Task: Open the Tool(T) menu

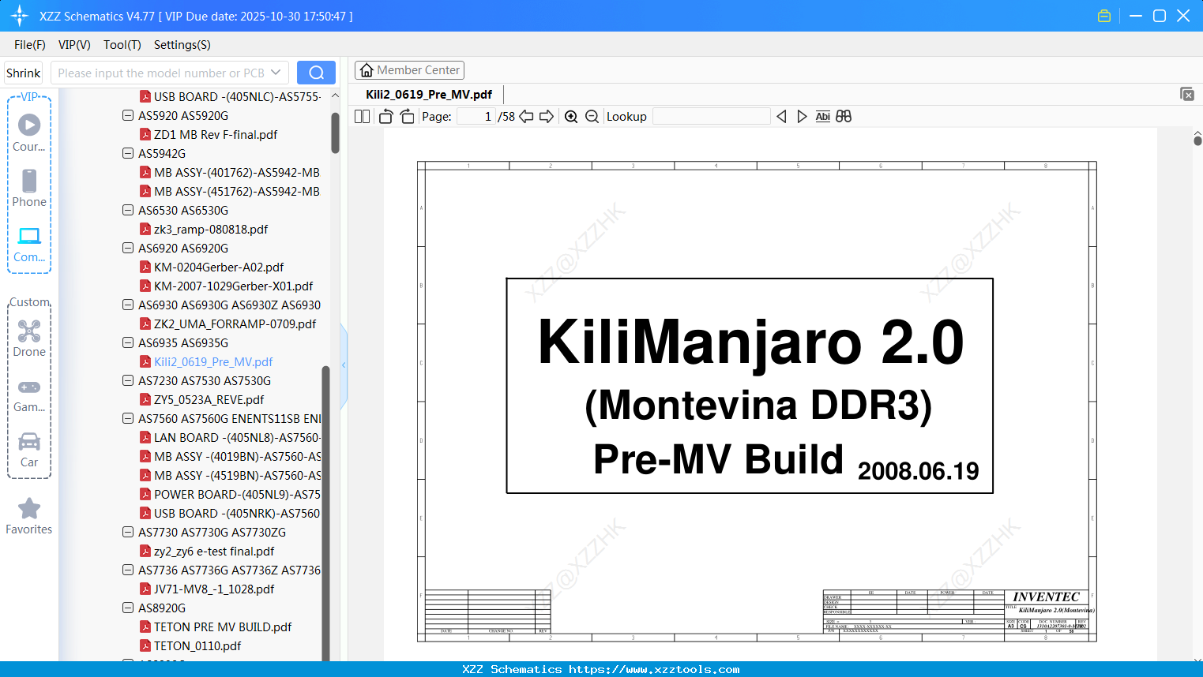Action: [x=122, y=45]
